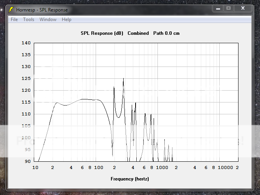Open the File menu

tap(14, 19)
